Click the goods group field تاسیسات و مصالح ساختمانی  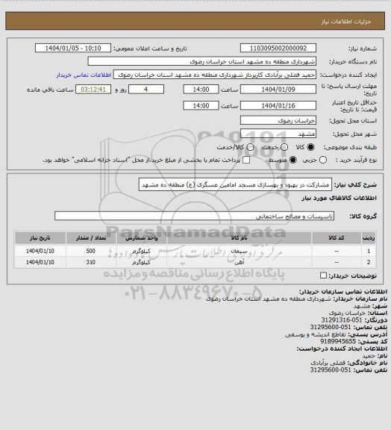click(194, 216)
